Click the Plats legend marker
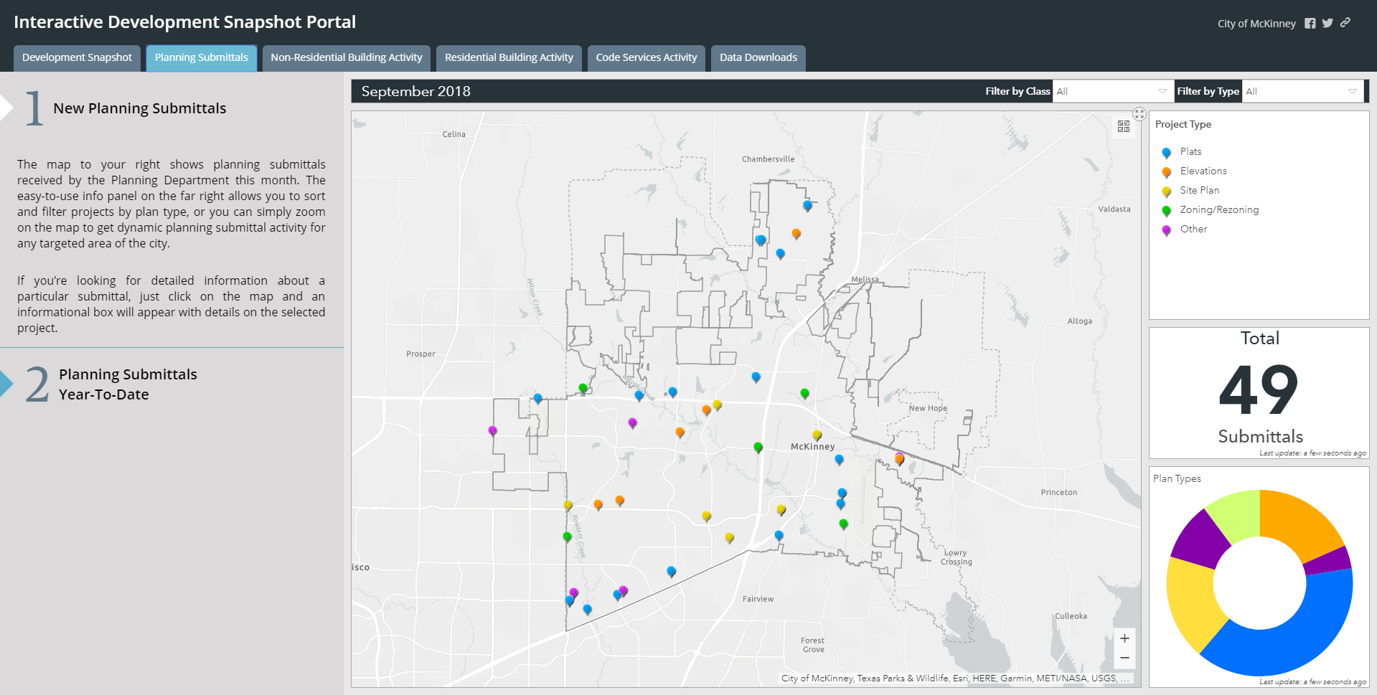Viewport: 1377px width, 695px height. pos(1166,152)
